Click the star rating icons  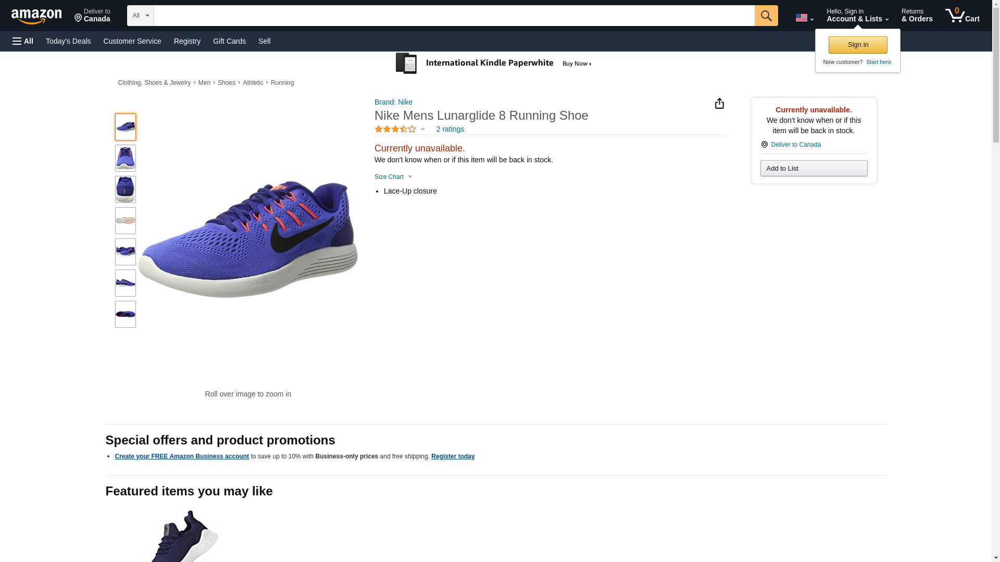click(x=395, y=129)
